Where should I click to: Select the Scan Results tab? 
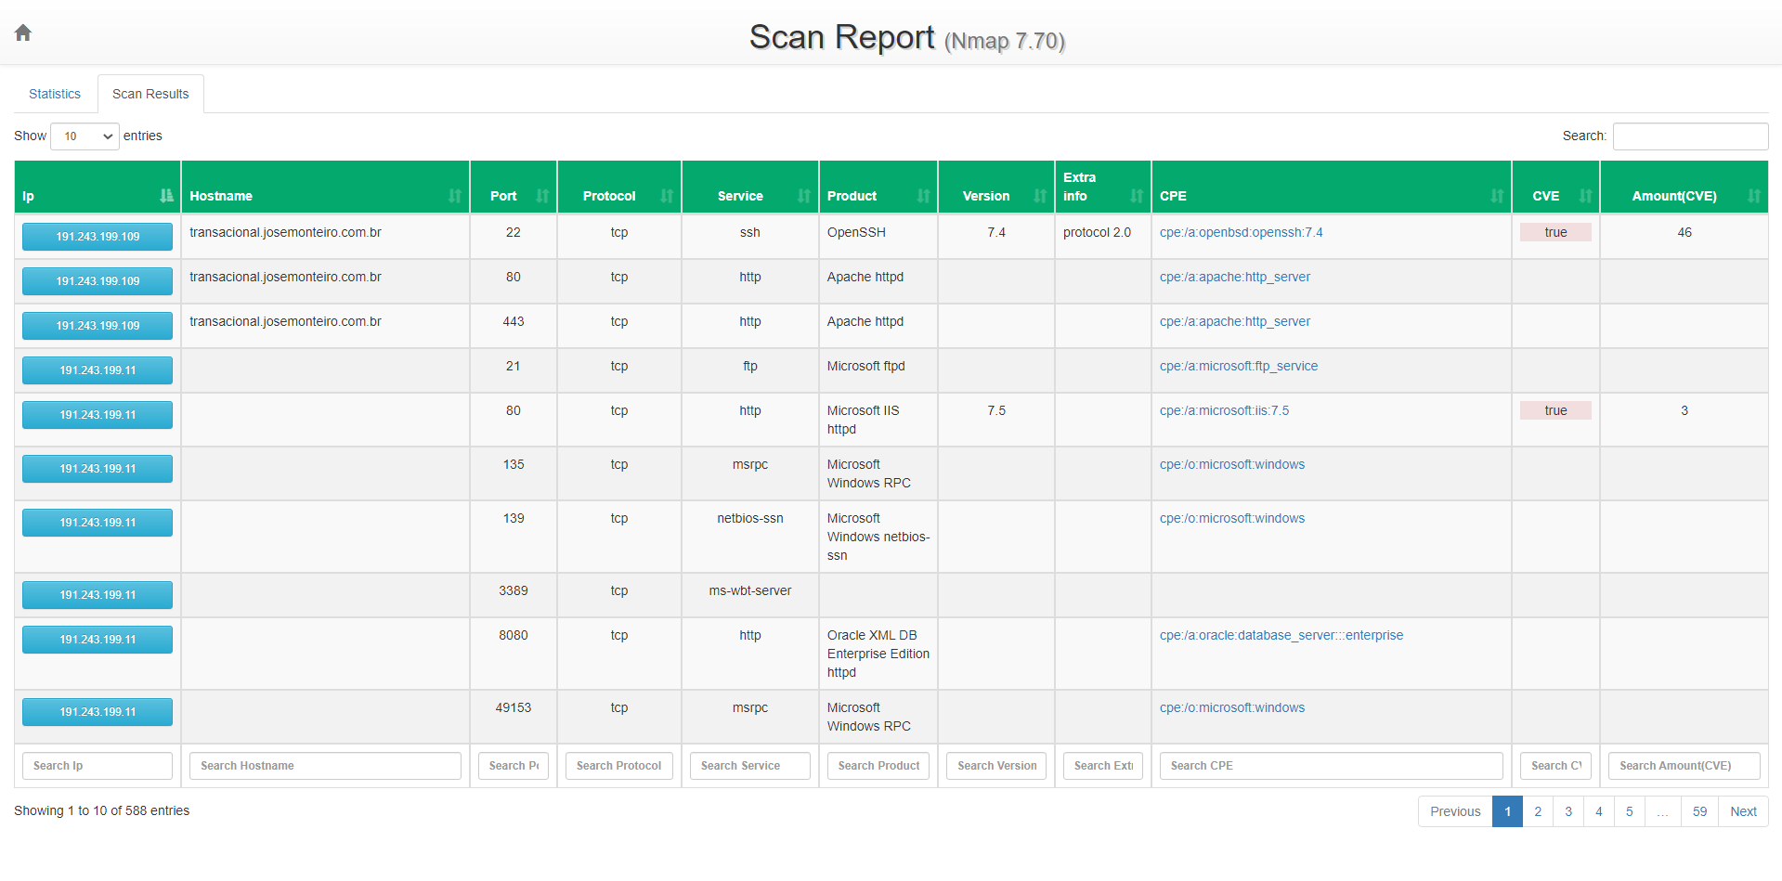[x=150, y=94]
